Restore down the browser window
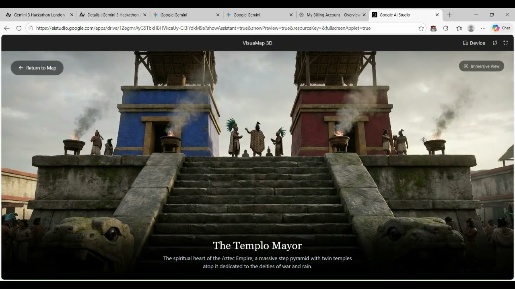Screen dimensions: 515x289 pos(492,15)
